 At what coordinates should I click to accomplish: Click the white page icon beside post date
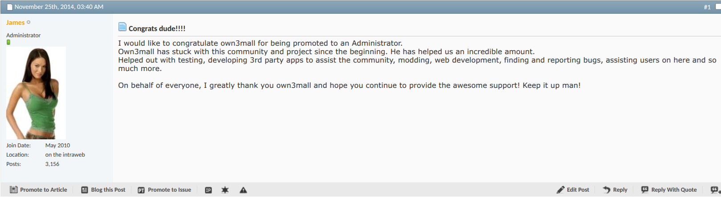point(9,7)
